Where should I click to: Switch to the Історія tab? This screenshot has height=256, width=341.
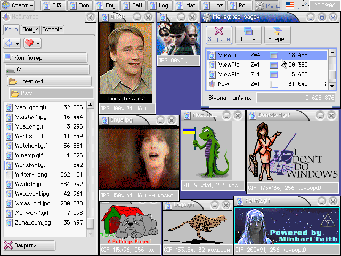pyautogui.click(x=52, y=29)
